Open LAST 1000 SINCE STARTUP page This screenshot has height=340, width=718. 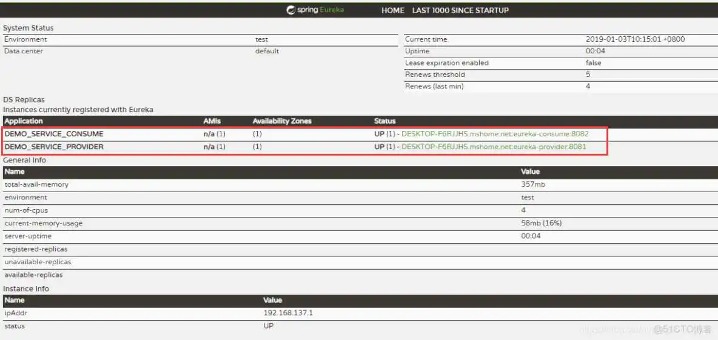coord(460,10)
